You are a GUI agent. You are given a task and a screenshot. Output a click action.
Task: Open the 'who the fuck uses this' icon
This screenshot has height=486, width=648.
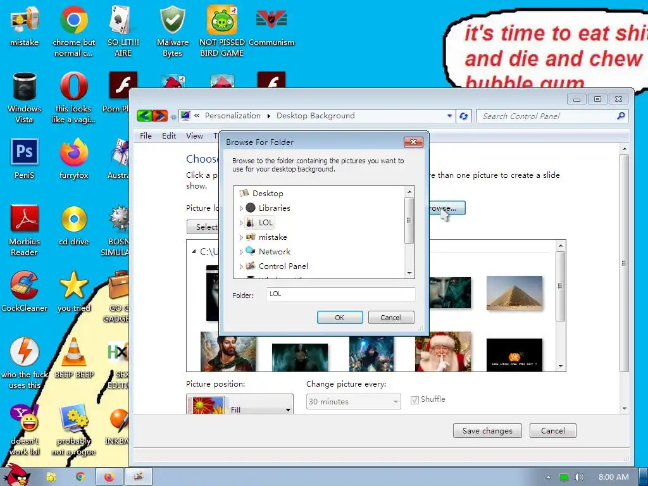[x=25, y=352]
